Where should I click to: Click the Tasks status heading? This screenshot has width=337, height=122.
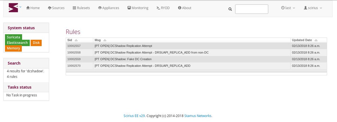point(20,87)
